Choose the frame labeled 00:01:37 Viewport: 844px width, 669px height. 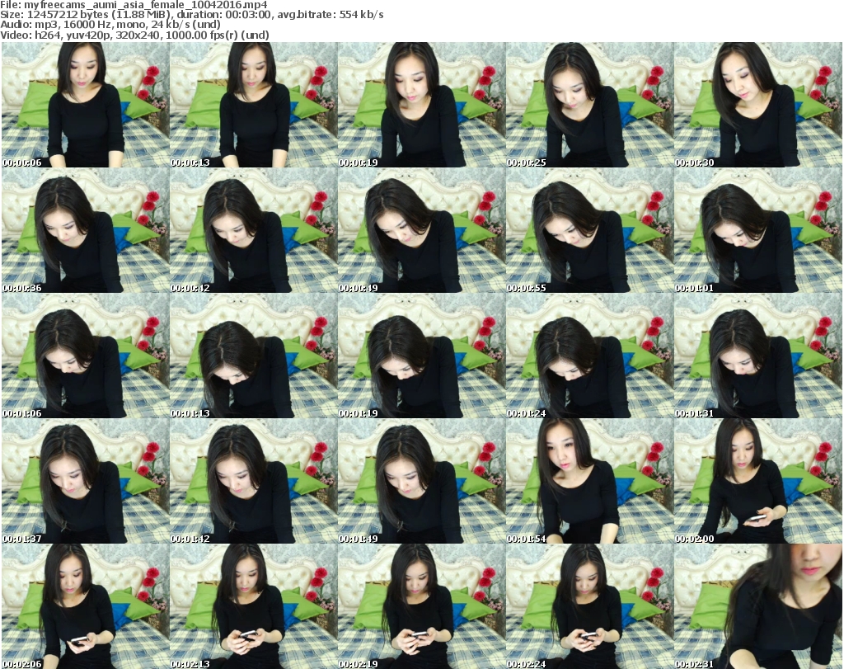(x=86, y=481)
